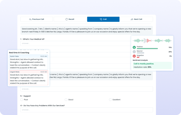Go to Next Call
The image size is (181, 115).
tap(136, 19)
